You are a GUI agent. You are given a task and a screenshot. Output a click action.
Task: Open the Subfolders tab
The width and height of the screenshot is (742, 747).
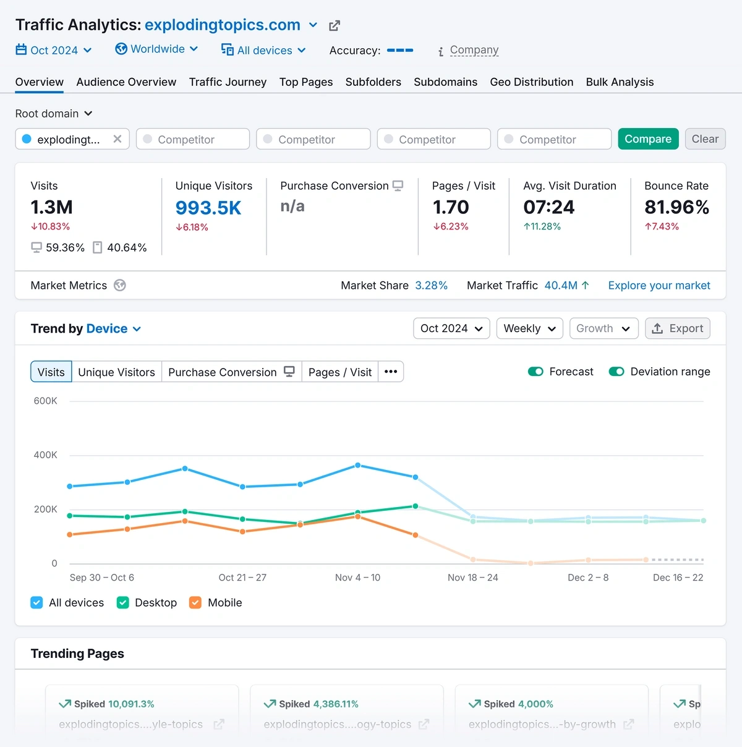tap(373, 82)
